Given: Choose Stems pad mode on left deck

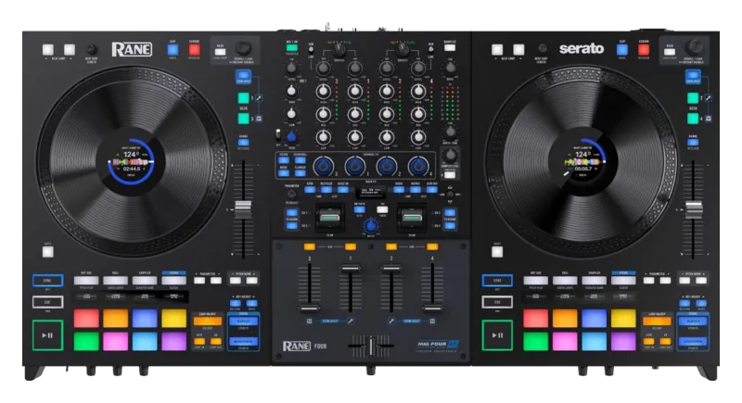Looking at the screenshot, I should [x=173, y=281].
